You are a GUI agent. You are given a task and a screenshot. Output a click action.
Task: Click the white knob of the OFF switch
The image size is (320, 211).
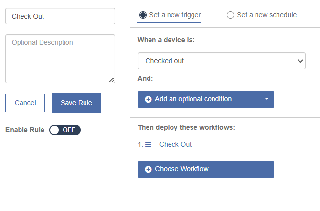[x=55, y=130]
